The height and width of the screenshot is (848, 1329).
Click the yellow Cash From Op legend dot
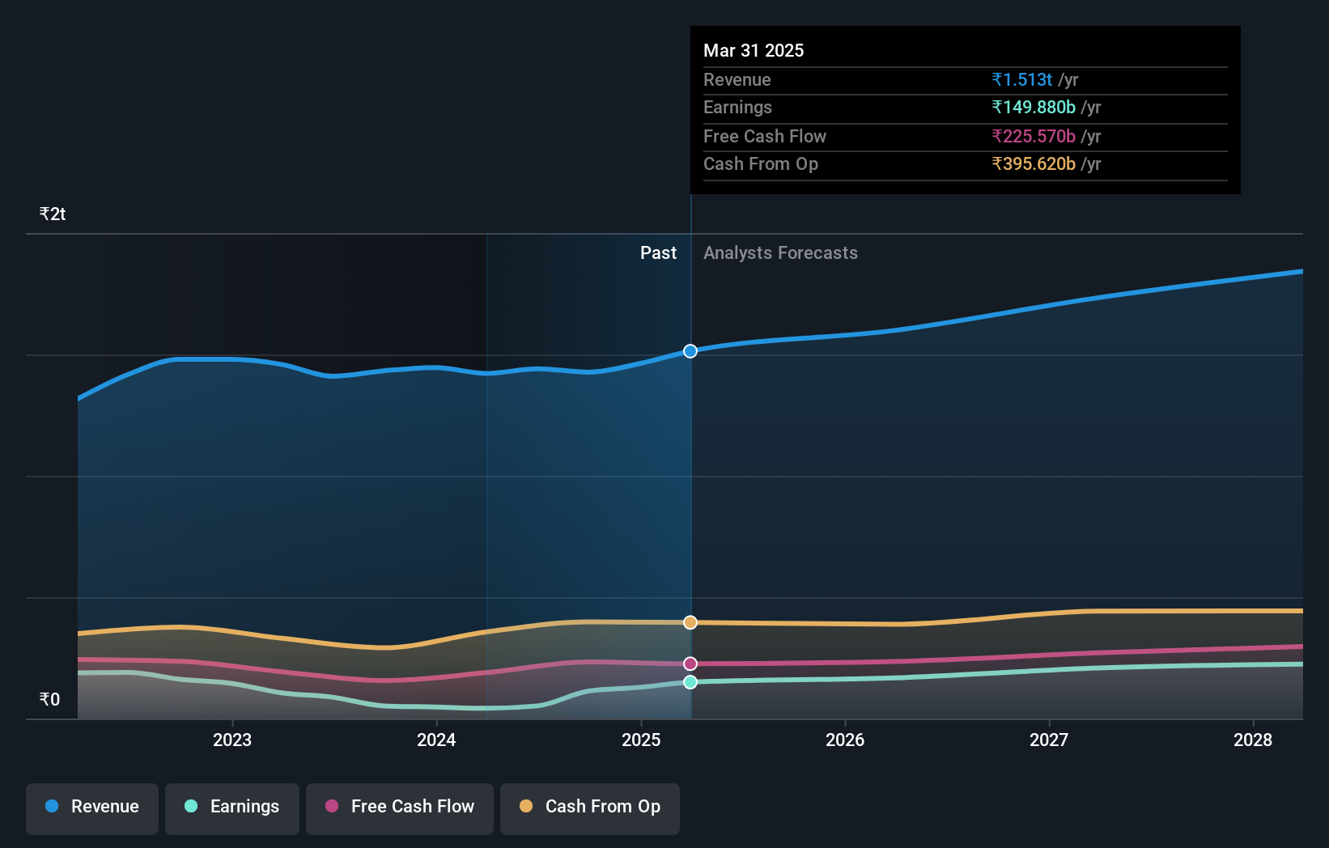(526, 807)
